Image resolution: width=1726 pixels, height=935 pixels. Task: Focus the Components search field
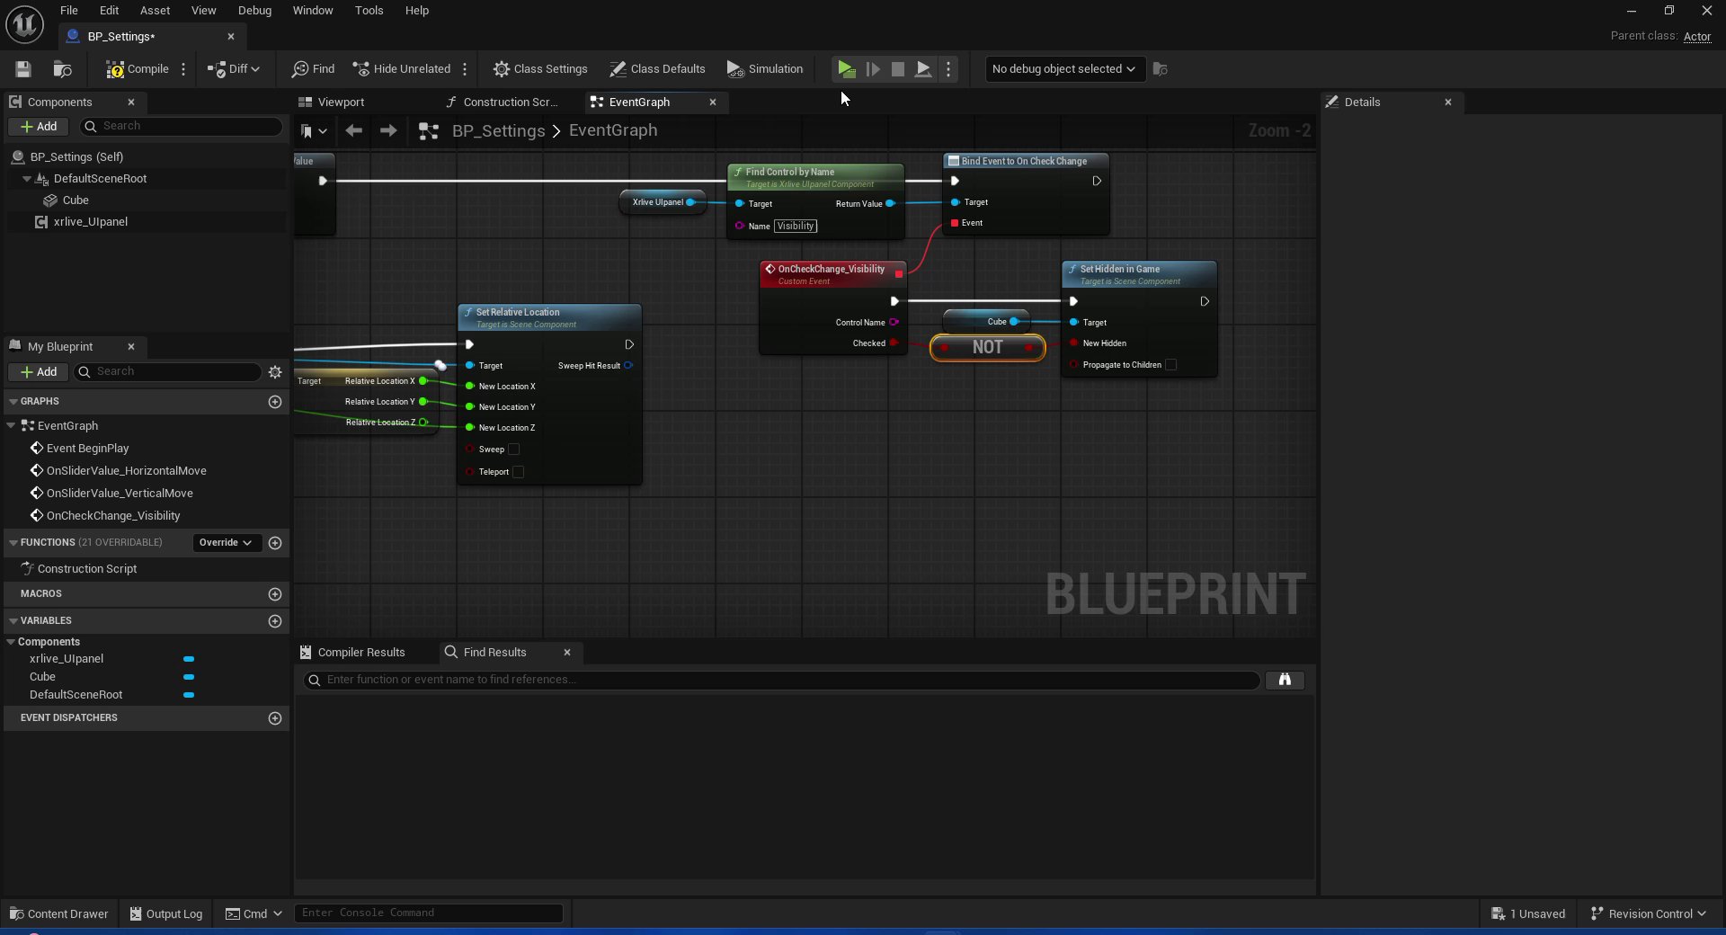pyautogui.click(x=181, y=127)
